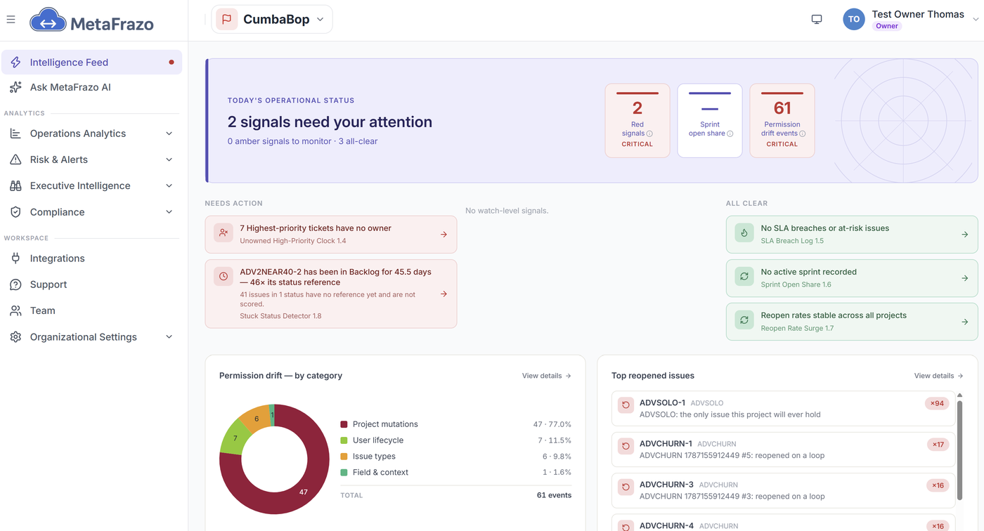Click info icon beside Sprint open share
This screenshot has width=984, height=531.
730,133
